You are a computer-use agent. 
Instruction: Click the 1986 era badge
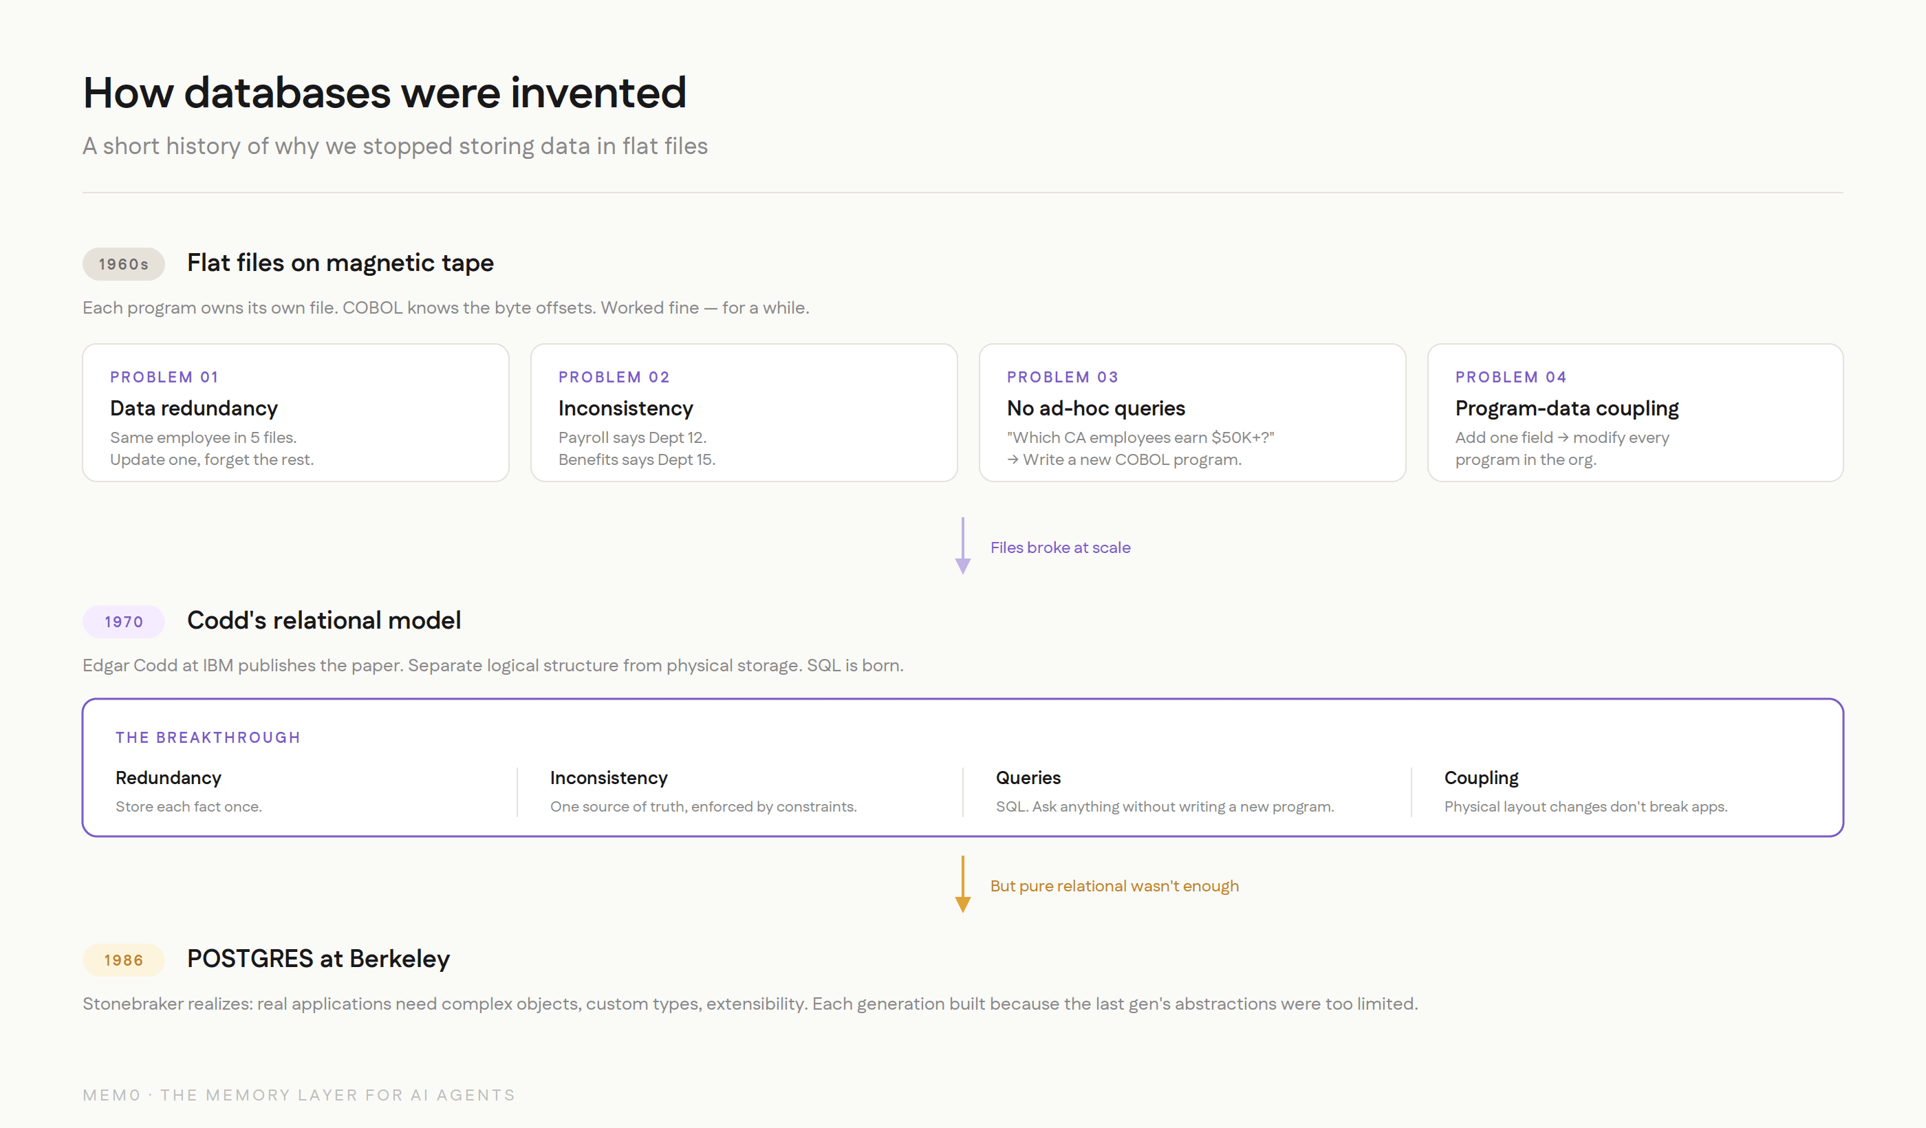coord(123,960)
